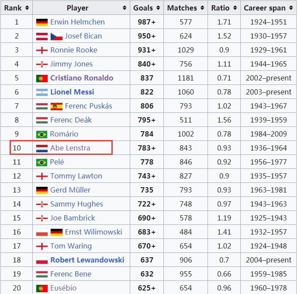Viewport: 298px width, 294px height.
Task: Click the Brazil flag beside Romário
Action: [x=42, y=134]
